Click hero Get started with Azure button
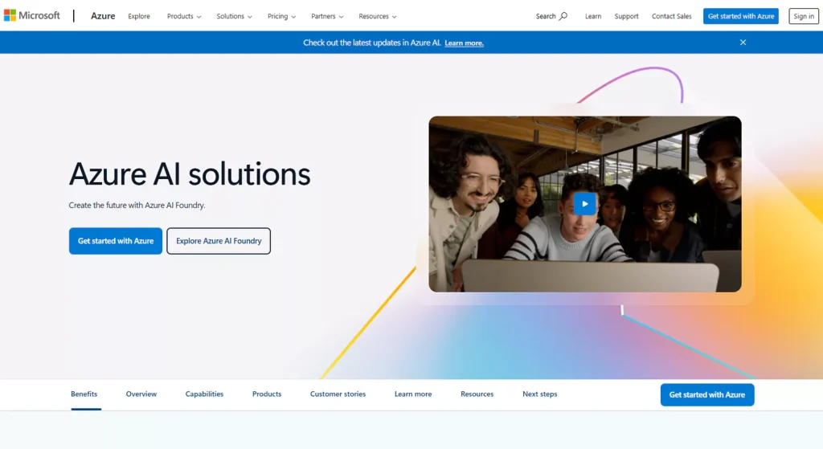The image size is (823, 449). [x=116, y=241]
